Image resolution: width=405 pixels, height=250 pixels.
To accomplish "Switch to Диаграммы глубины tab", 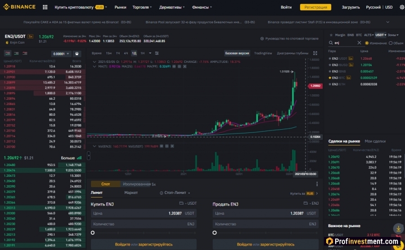I will (x=292, y=53).
